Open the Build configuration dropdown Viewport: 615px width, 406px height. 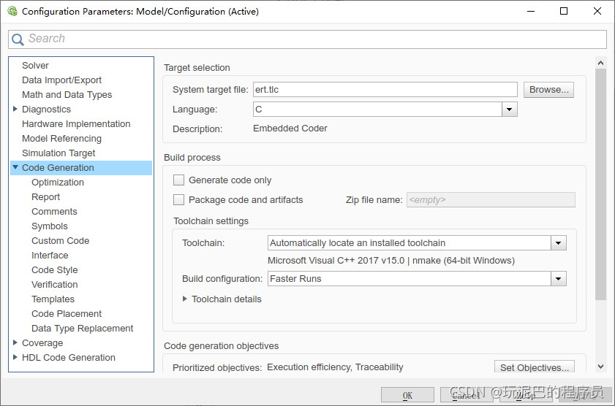(x=558, y=279)
